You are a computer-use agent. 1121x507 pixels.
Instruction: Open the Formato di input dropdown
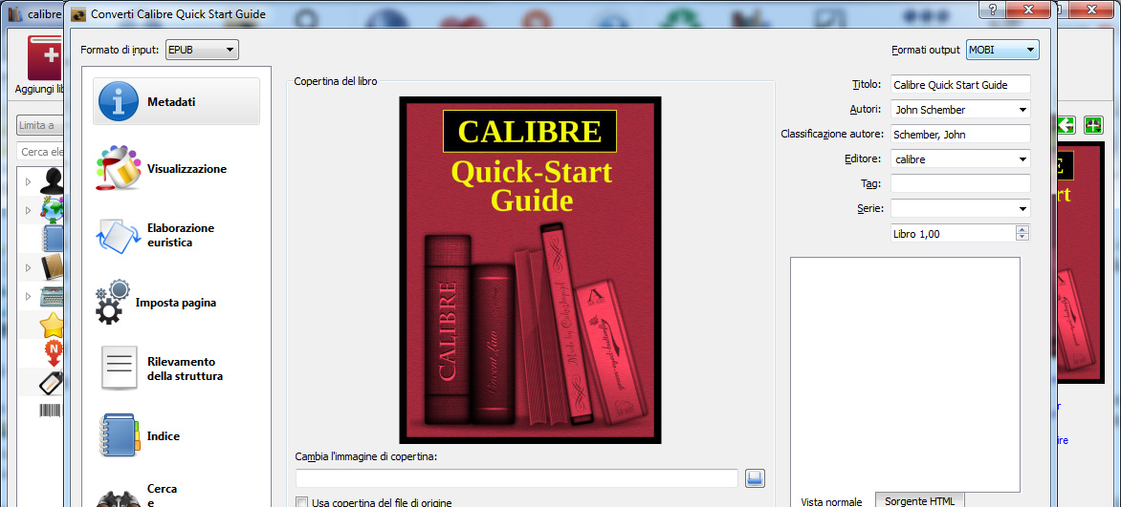click(202, 50)
